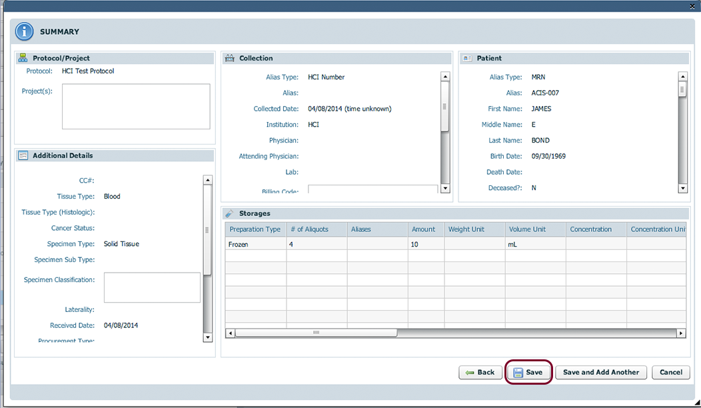Click the HCI Number alias type value
This screenshot has height=408, width=701.
tap(326, 77)
